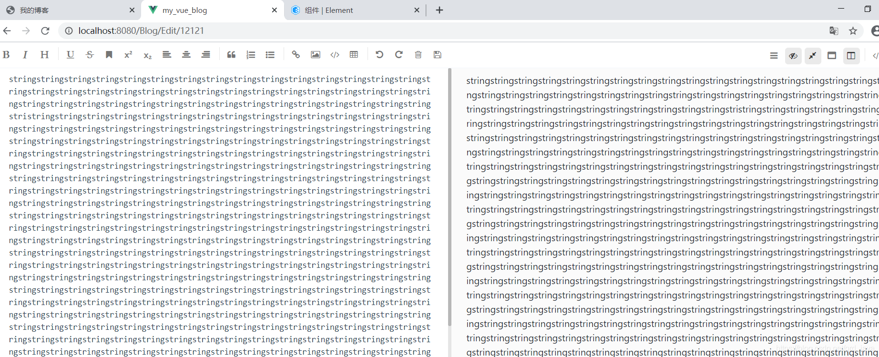This screenshot has width=879, height=357.
Task: View site information icon in address bar
Action: pos(69,31)
